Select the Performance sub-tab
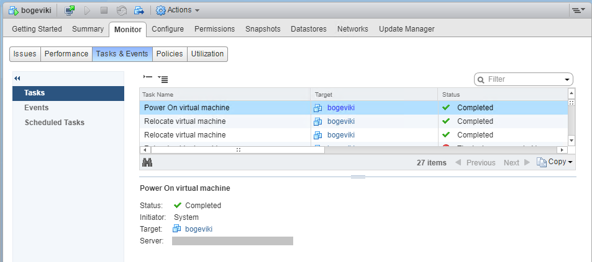592x262 pixels. [x=66, y=54]
